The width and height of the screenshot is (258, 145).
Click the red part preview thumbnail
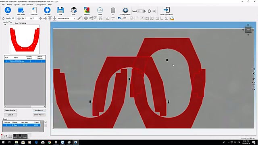[25, 39]
